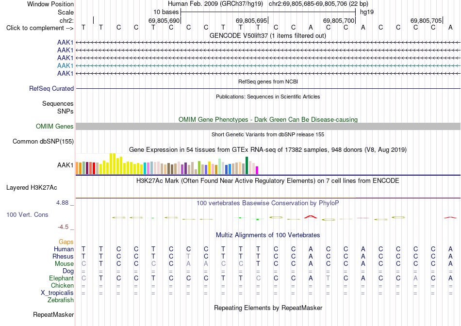
Task: Click the gray A in Elephant row
Action: tap(415, 278)
